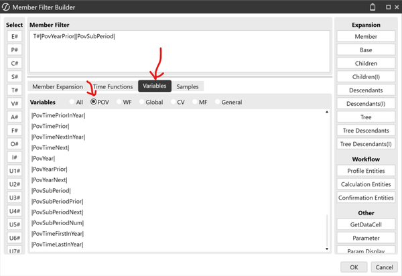The width and height of the screenshot is (402, 276).
Task: Select the |PovSubPeriodNext| variable
Action: coord(57,212)
